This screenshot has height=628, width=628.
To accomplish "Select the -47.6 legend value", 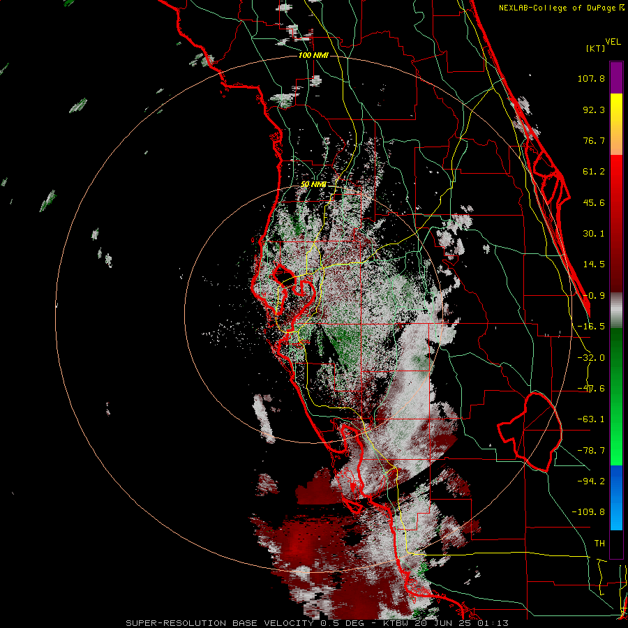I will click(x=591, y=389).
